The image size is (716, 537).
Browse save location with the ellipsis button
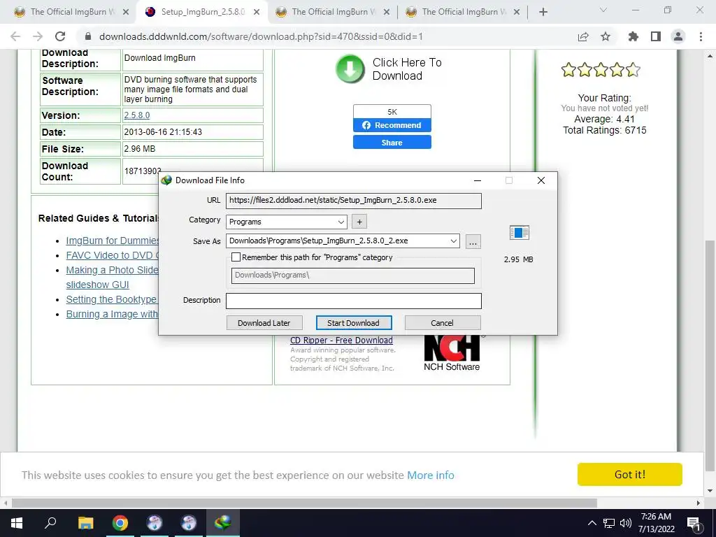(473, 241)
